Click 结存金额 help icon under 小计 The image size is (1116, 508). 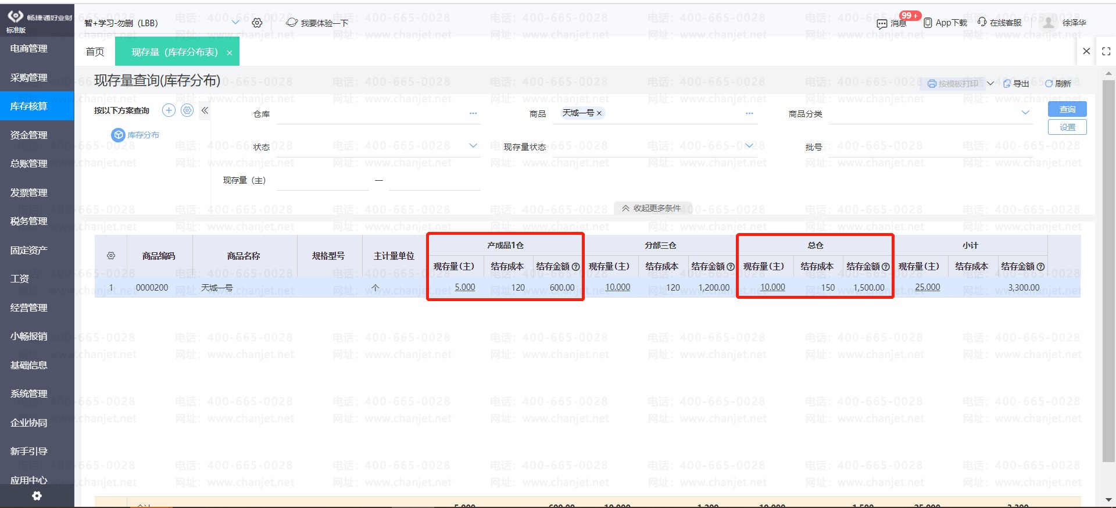pos(1040,267)
